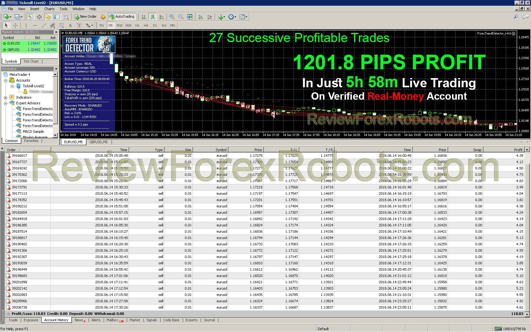Tile chart windows with the grid icon

(190, 17)
